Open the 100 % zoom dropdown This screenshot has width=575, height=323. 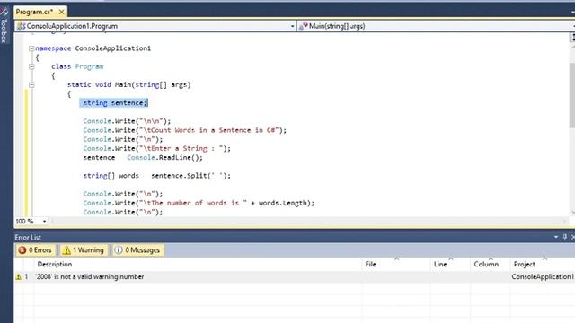coord(44,222)
